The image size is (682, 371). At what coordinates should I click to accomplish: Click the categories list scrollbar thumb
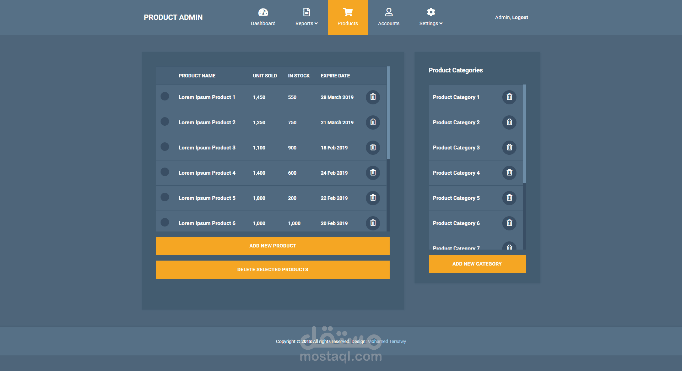tap(524, 133)
